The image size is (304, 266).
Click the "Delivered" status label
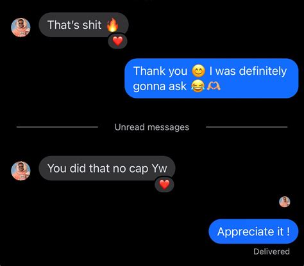pos(271,251)
